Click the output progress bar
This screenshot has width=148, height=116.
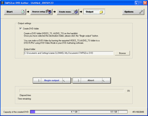(72, 91)
